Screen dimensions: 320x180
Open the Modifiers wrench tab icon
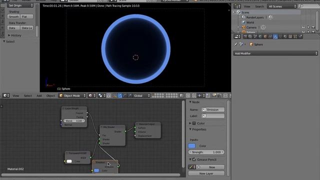pos(275,36)
